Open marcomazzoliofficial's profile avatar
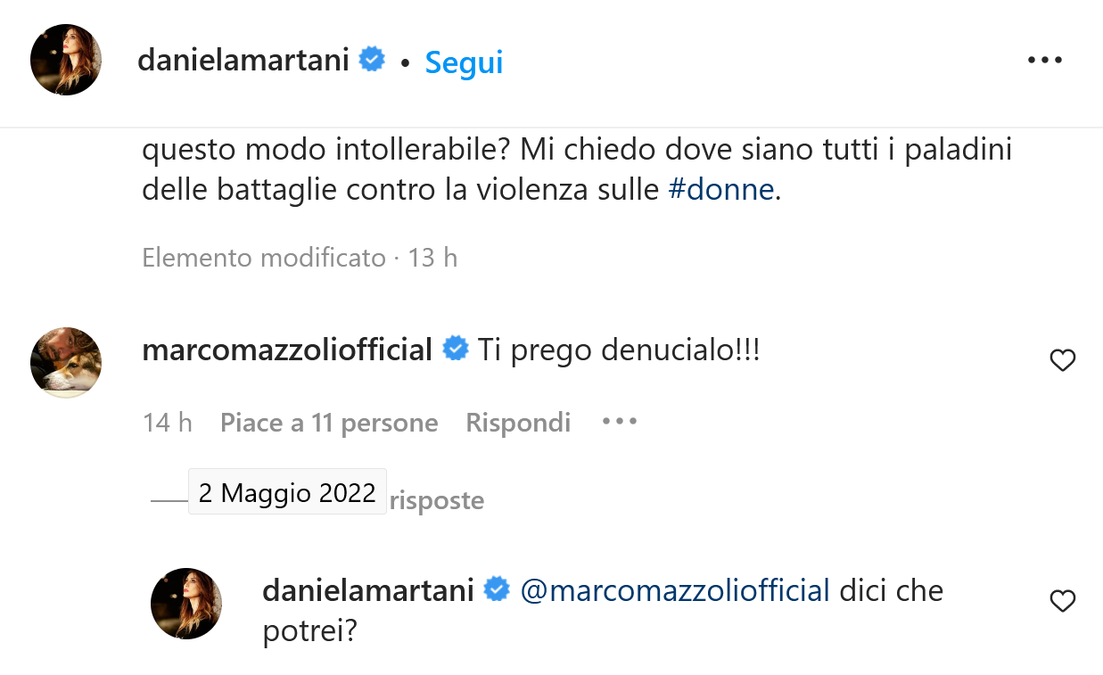Image resolution: width=1103 pixels, height=675 pixels. pyautogui.click(x=66, y=362)
